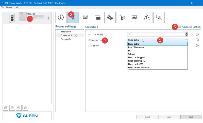Close the ACE Service Installer window
Screen dimensions: 203x123
point(200,3)
